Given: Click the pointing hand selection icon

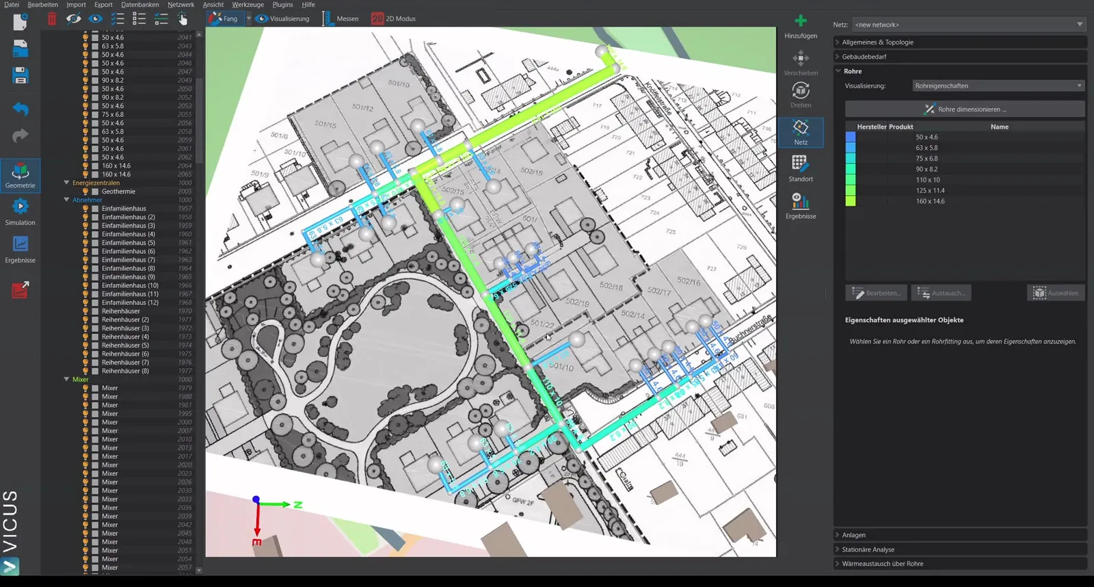Looking at the screenshot, I should (183, 18).
